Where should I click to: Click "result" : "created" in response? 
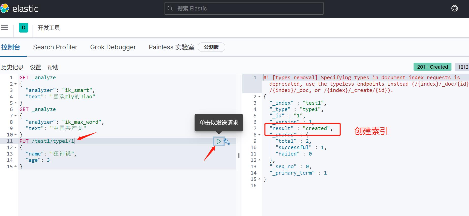[x=301, y=128]
